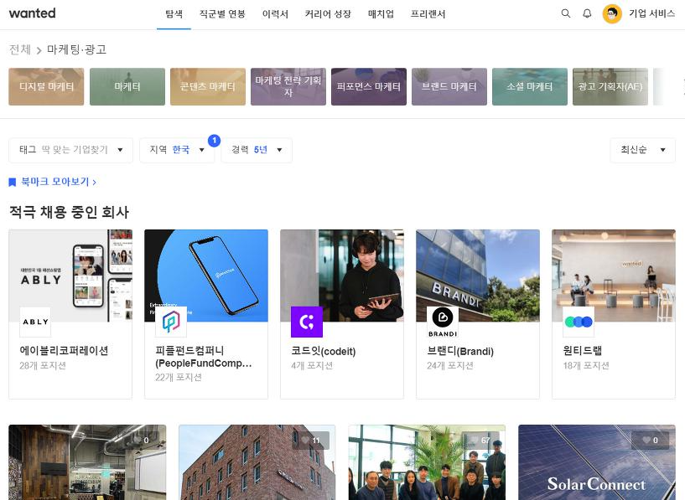
Task: Click the 적극 채용 중인 회사 heading
Action: point(69,212)
